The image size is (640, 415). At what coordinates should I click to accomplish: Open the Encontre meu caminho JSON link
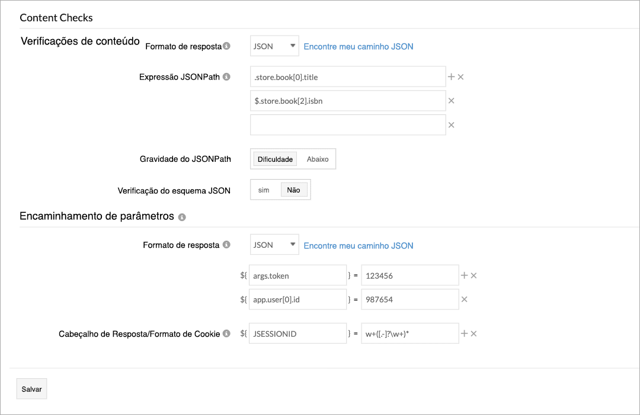click(x=358, y=46)
